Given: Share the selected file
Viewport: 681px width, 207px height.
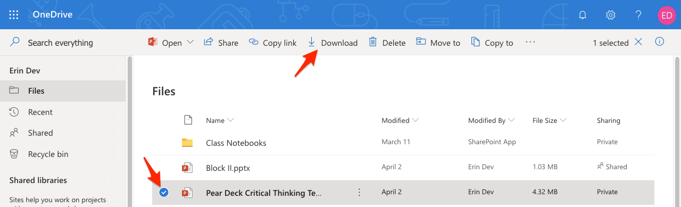Looking at the screenshot, I should pyautogui.click(x=221, y=43).
